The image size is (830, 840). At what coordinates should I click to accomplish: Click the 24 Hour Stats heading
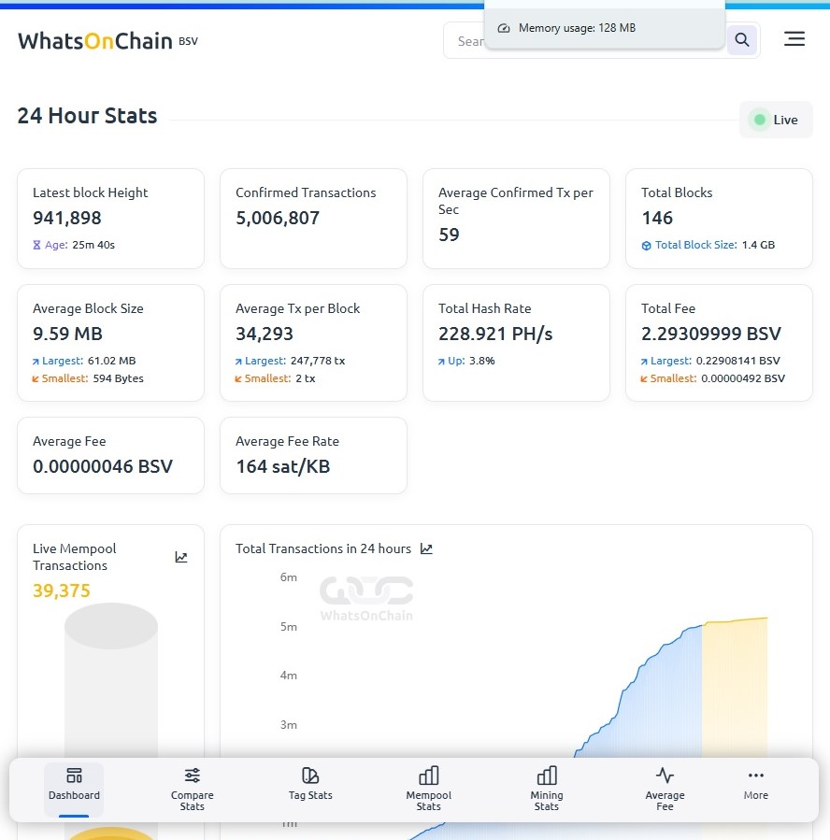click(87, 116)
